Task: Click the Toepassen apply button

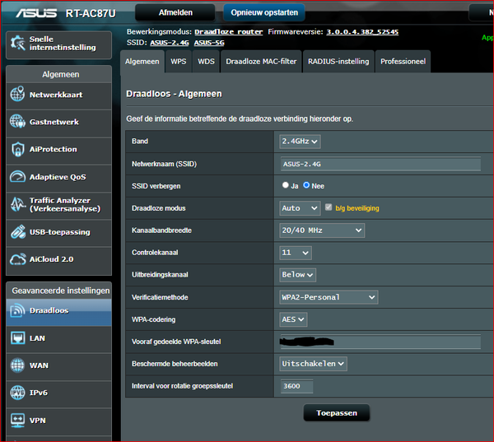Action: point(336,413)
